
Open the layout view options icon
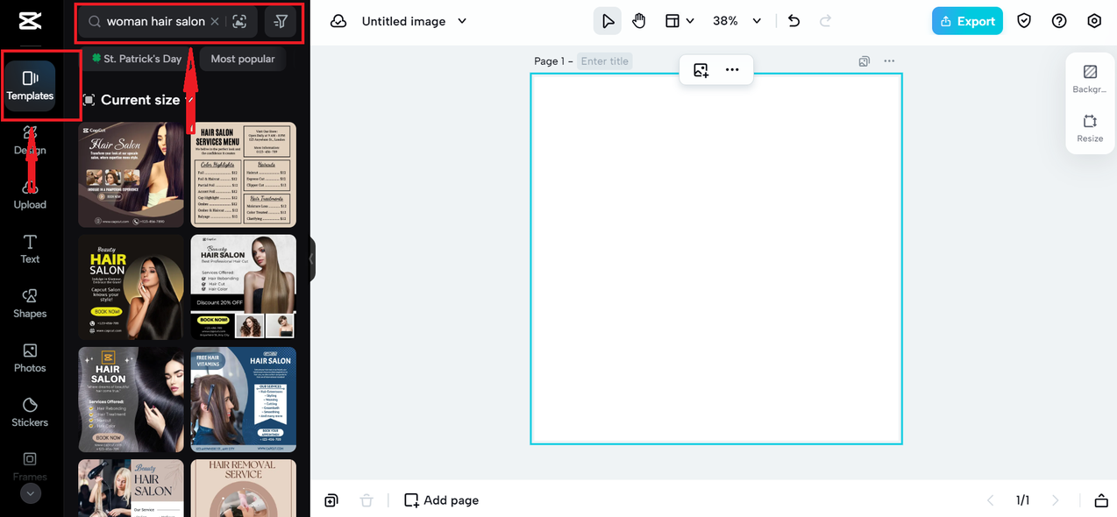(672, 21)
